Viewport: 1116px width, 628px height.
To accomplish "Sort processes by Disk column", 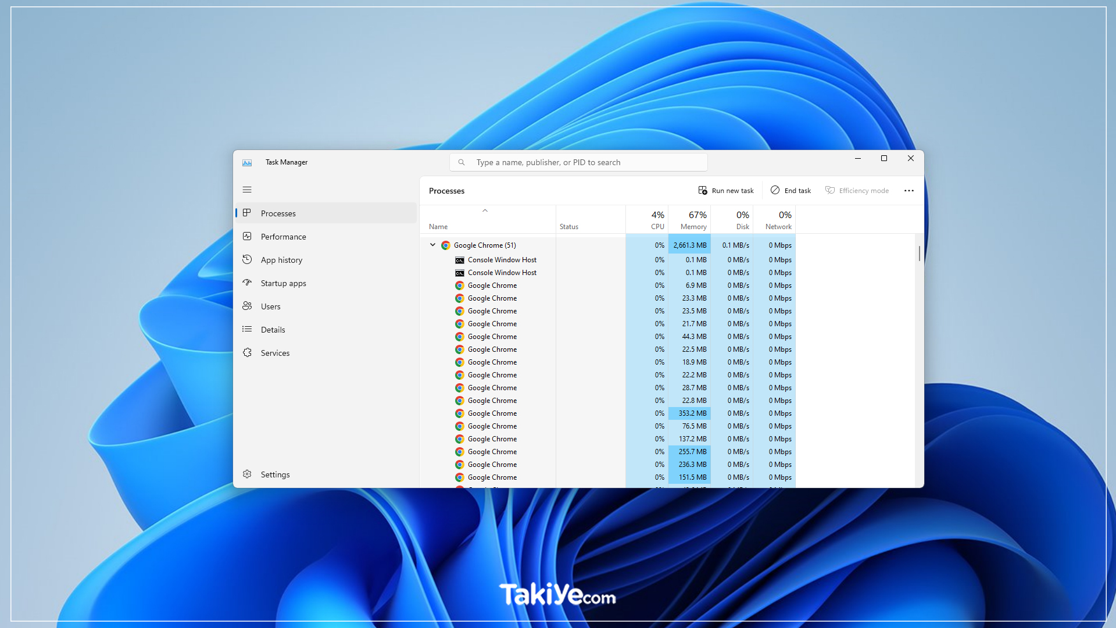I will [732, 220].
